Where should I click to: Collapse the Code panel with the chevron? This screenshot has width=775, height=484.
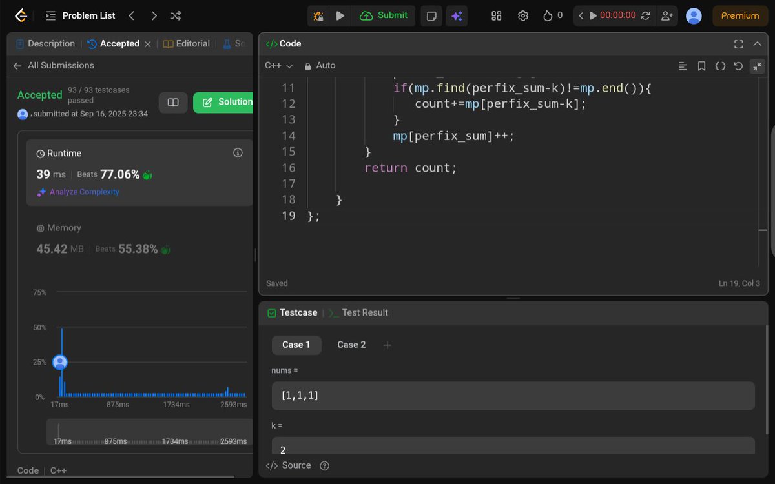(x=757, y=44)
